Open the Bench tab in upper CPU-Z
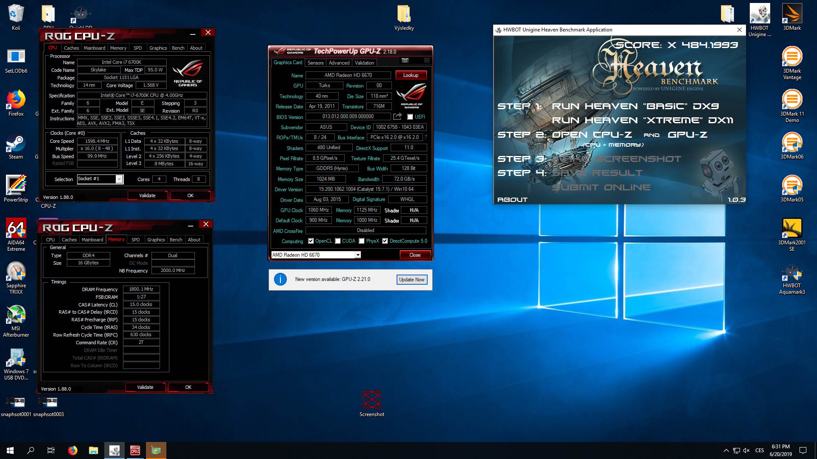 pyautogui.click(x=178, y=48)
